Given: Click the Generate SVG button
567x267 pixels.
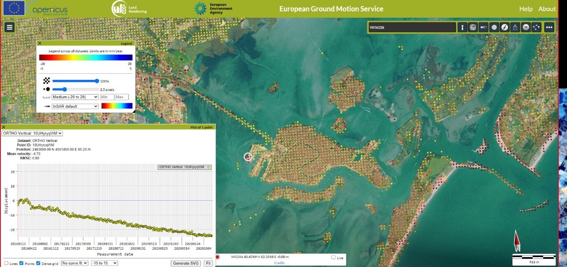Looking at the screenshot, I should (x=185, y=263).
